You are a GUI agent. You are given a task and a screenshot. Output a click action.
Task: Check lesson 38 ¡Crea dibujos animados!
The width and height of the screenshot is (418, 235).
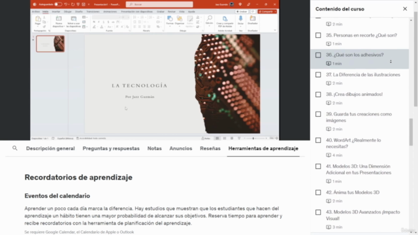pos(318,94)
